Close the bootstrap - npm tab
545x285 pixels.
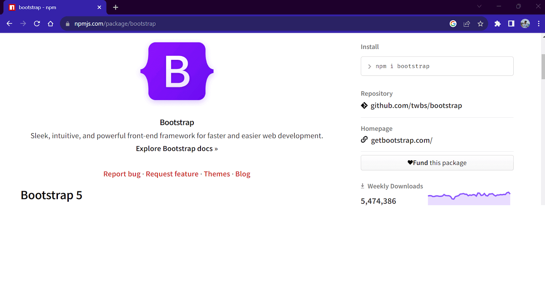[x=99, y=7]
